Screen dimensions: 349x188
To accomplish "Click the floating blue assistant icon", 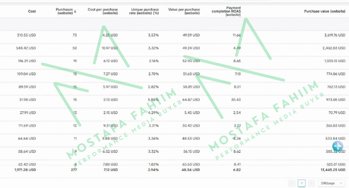I will tap(337, 146).
